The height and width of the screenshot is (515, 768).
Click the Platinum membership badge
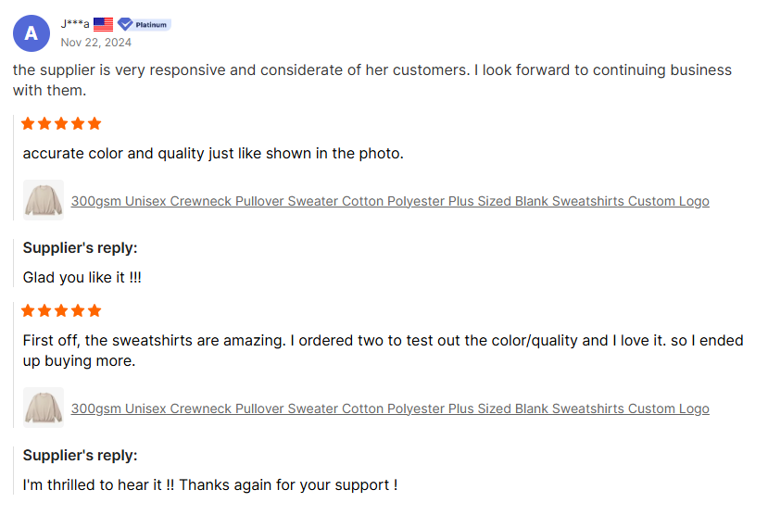144,24
